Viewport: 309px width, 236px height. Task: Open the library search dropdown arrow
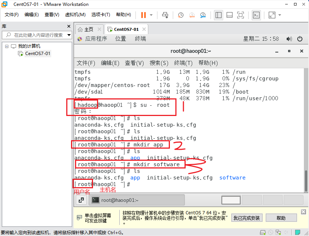(69, 35)
